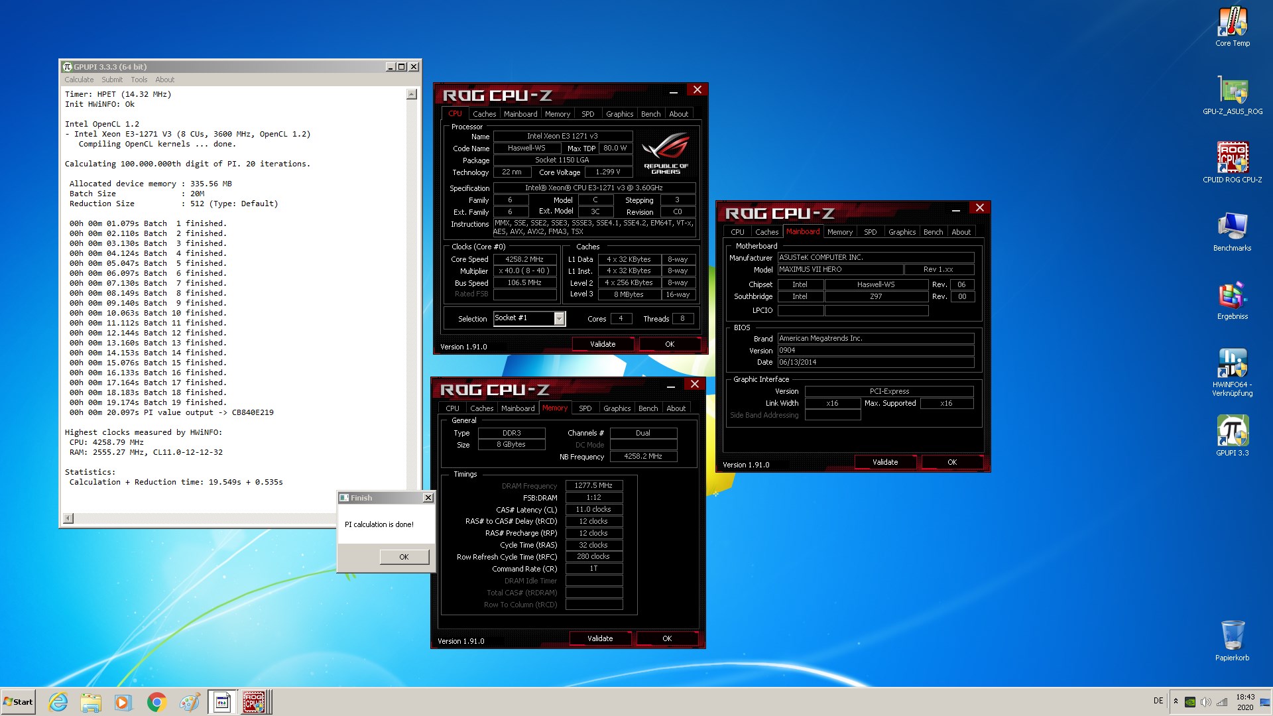Open About tab in Mainboard window

[x=961, y=232]
